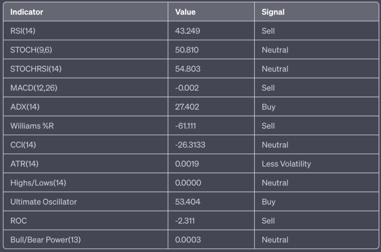Screen dimensions: 381x252
Task: Select the ATR(14) indicator label
Action: [24, 164]
